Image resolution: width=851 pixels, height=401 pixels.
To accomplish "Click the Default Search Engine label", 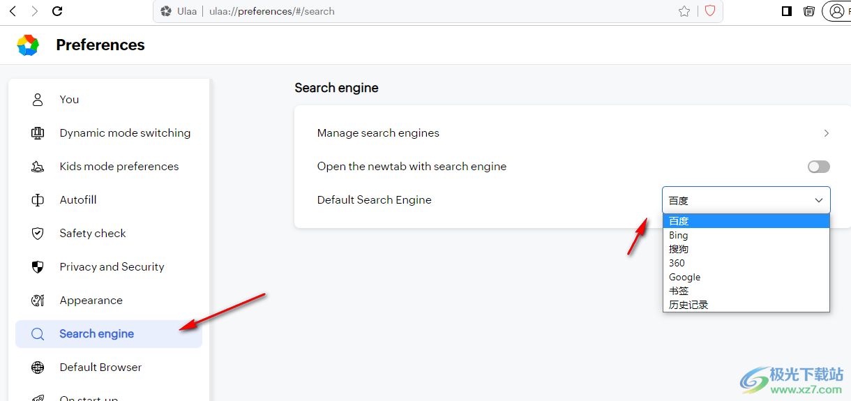I will (375, 200).
